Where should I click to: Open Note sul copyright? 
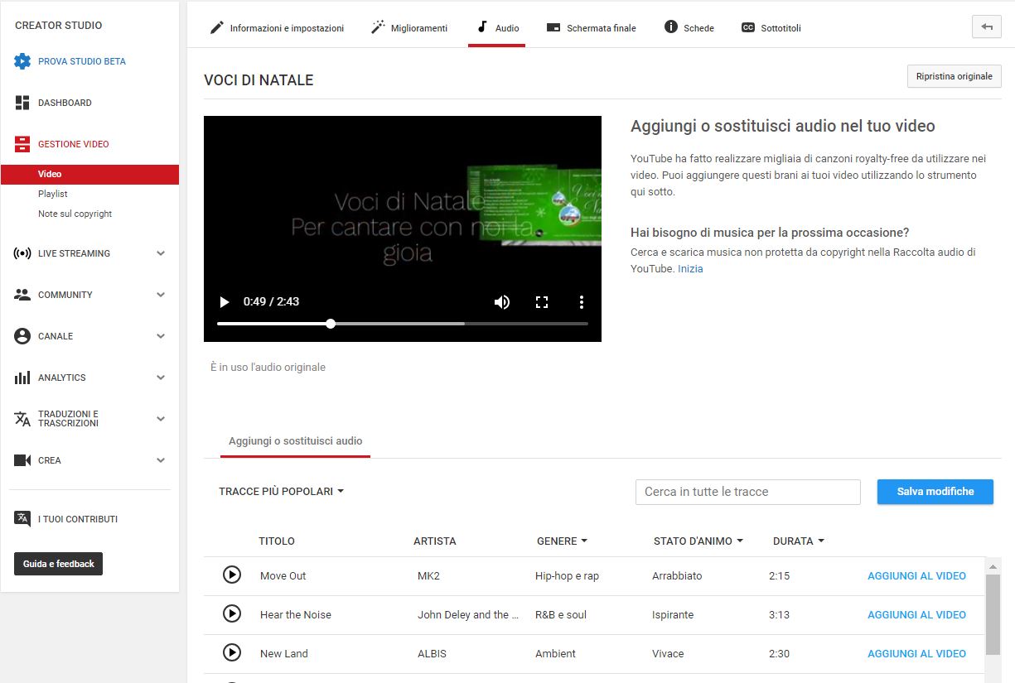75,214
